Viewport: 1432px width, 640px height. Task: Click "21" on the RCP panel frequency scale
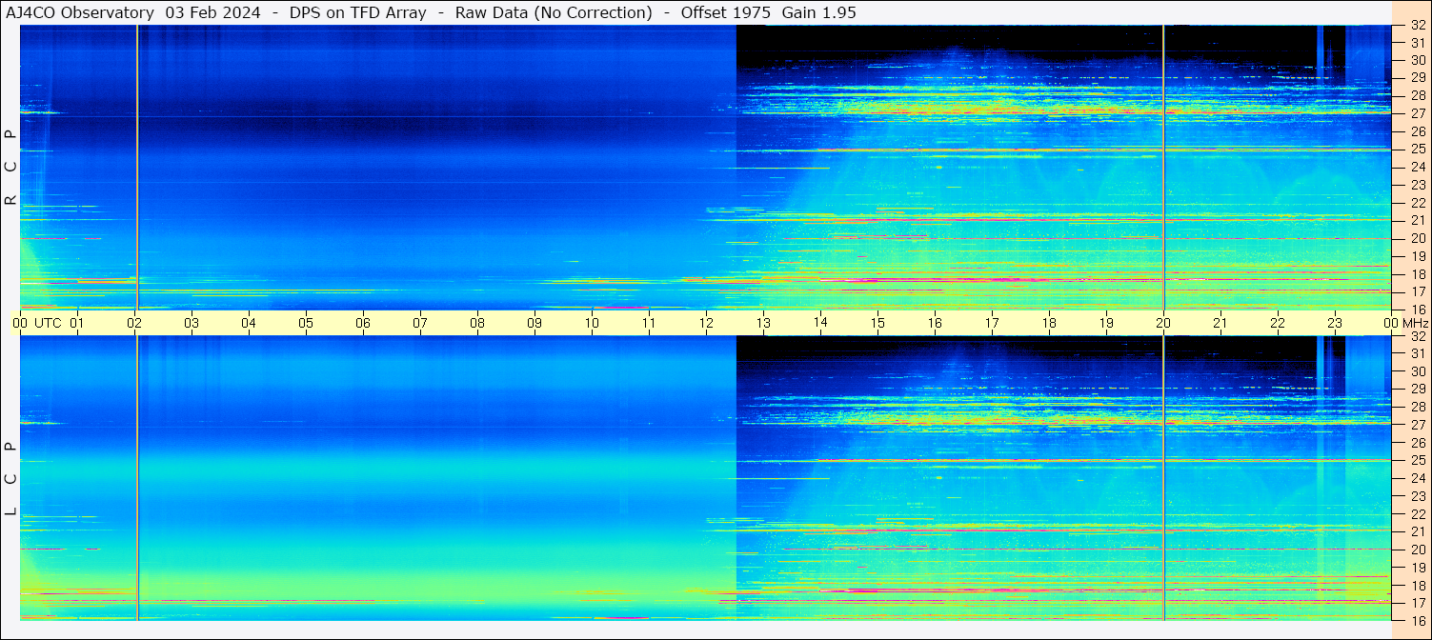(x=1417, y=221)
